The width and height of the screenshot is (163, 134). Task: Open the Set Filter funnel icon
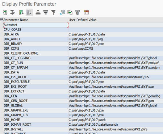53,12
